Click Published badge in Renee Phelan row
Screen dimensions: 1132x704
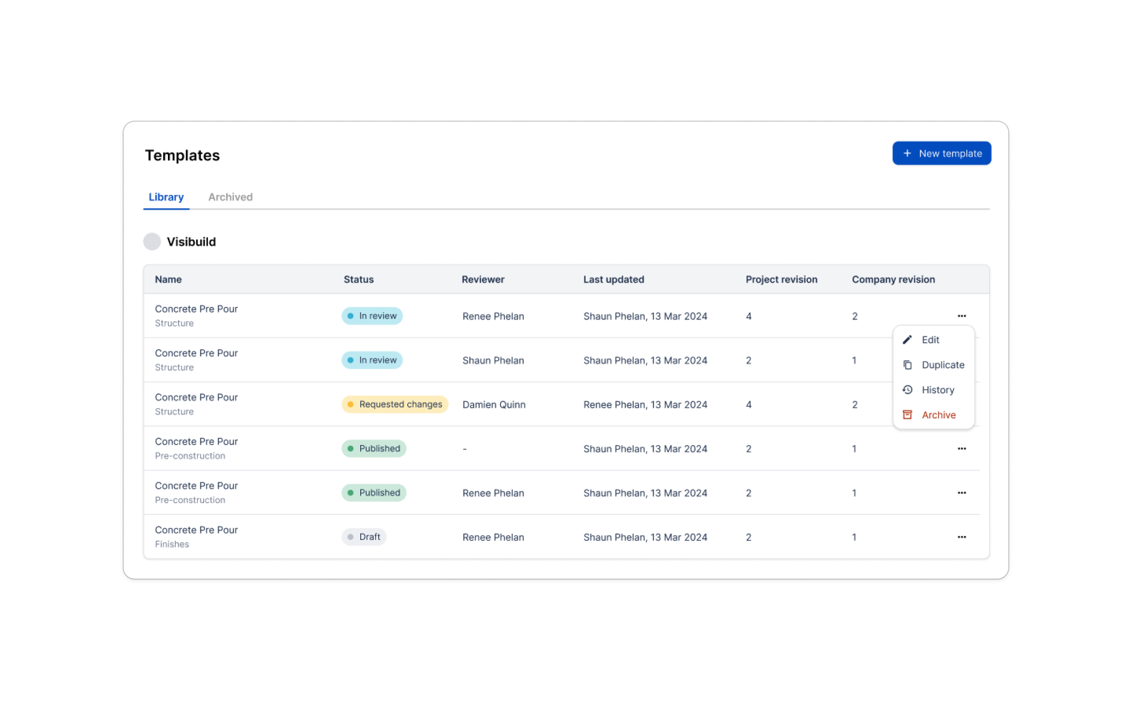tap(374, 493)
